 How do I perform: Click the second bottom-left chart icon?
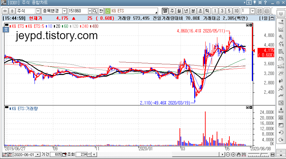point(10,155)
